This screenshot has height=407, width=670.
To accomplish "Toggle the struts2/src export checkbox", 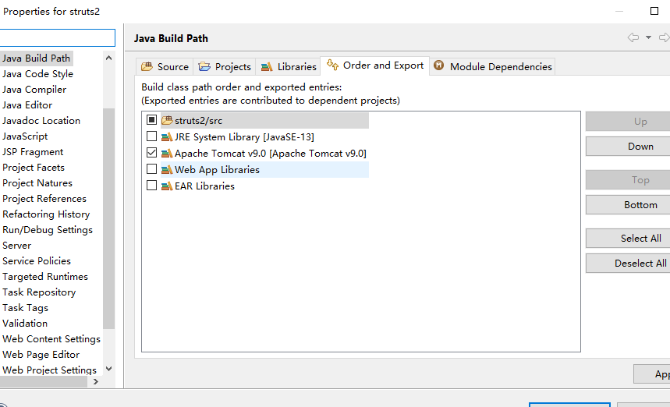I will (x=151, y=119).
